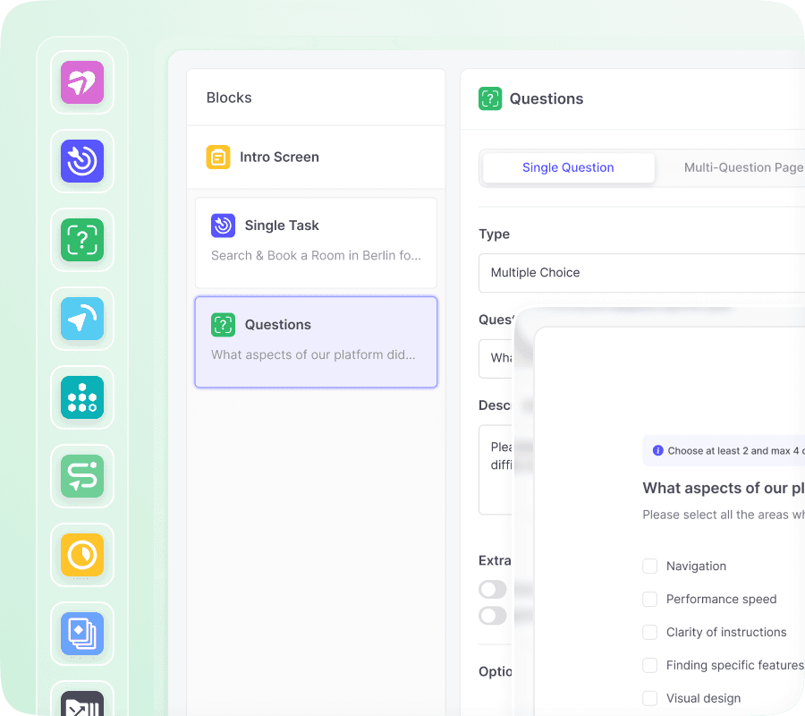Click the Description text area
Screen dimensions: 805x716
(x=496, y=470)
